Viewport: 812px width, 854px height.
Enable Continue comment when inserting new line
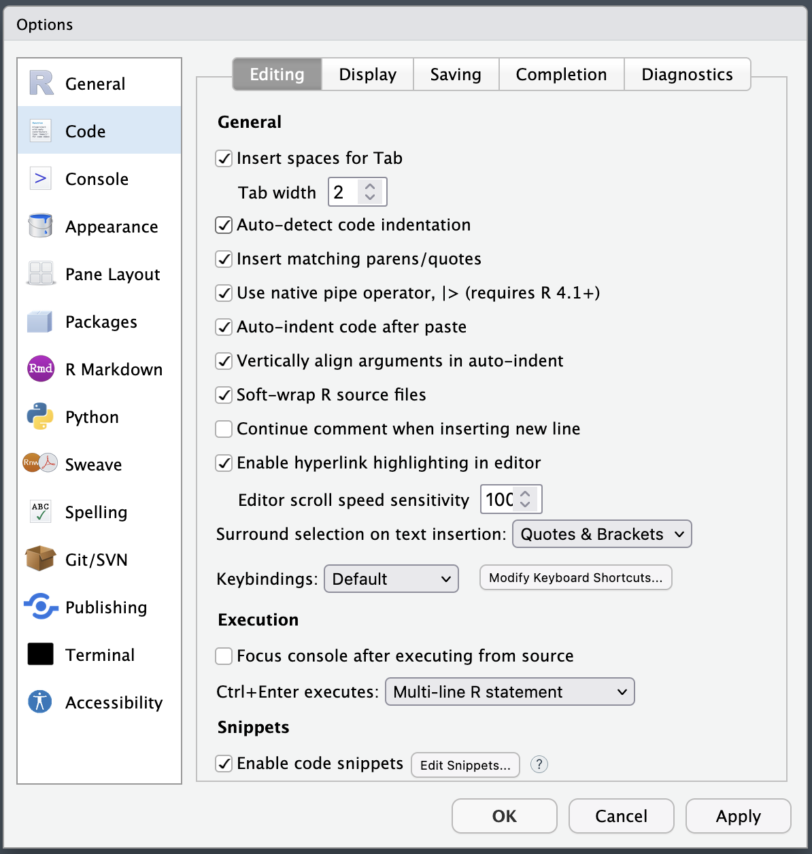point(224,429)
